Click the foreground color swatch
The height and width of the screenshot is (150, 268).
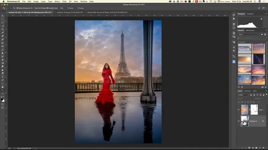pyautogui.click(x=2, y=99)
